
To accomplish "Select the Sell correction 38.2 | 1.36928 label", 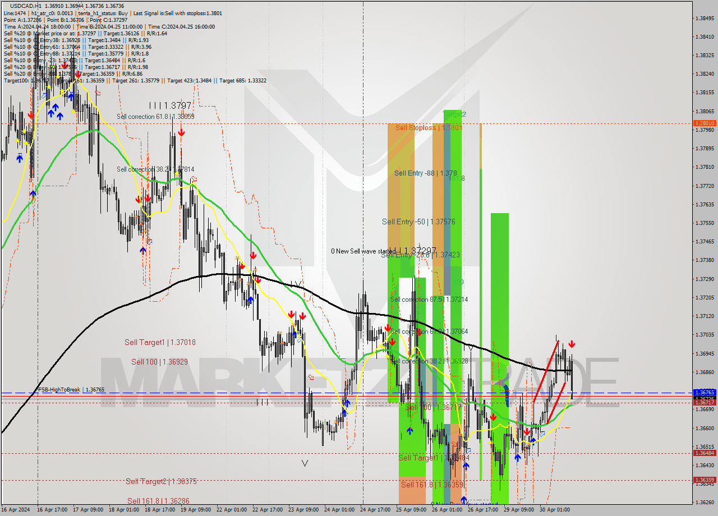I will pyautogui.click(x=429, y=361).
